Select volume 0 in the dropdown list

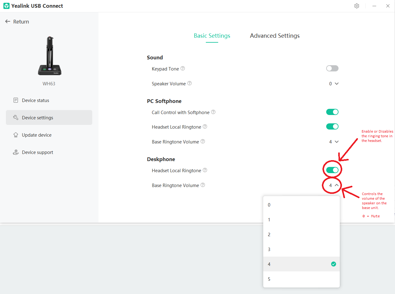pyautogui.click(x=301, y=205)
